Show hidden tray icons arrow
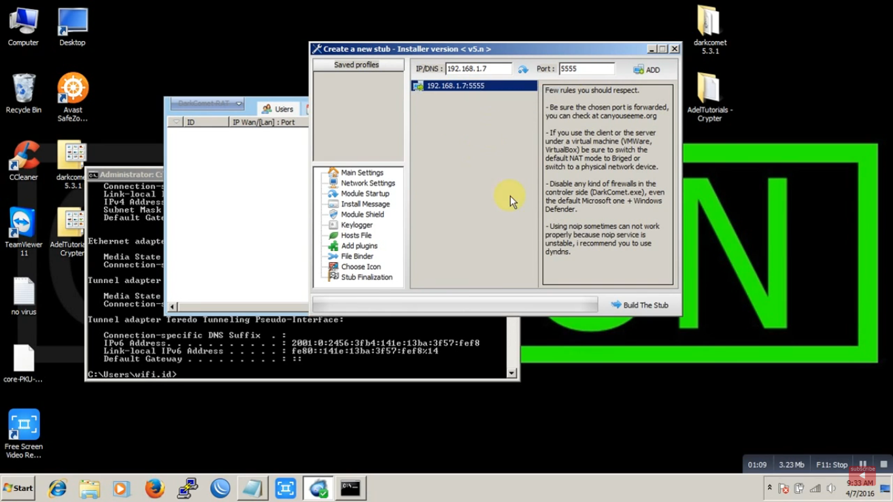893x502 pixels. pos(769,488)
